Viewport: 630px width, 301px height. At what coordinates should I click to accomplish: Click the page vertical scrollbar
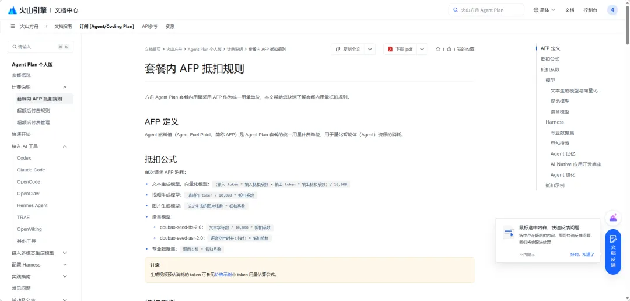[x=627, y=24]
